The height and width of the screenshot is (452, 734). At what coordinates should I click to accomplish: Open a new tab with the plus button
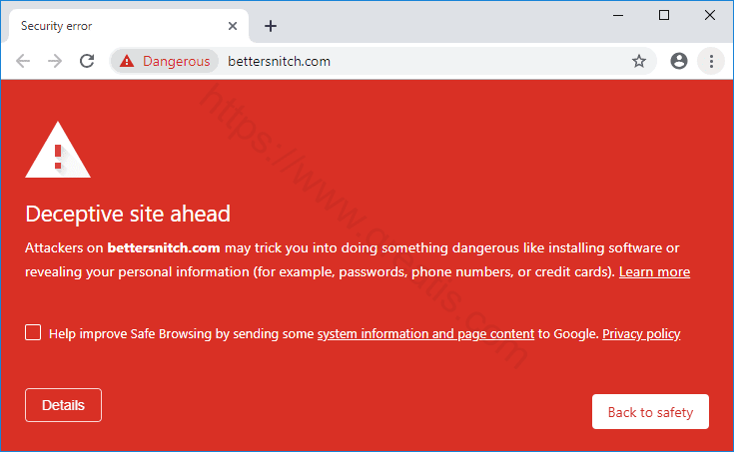270,26
